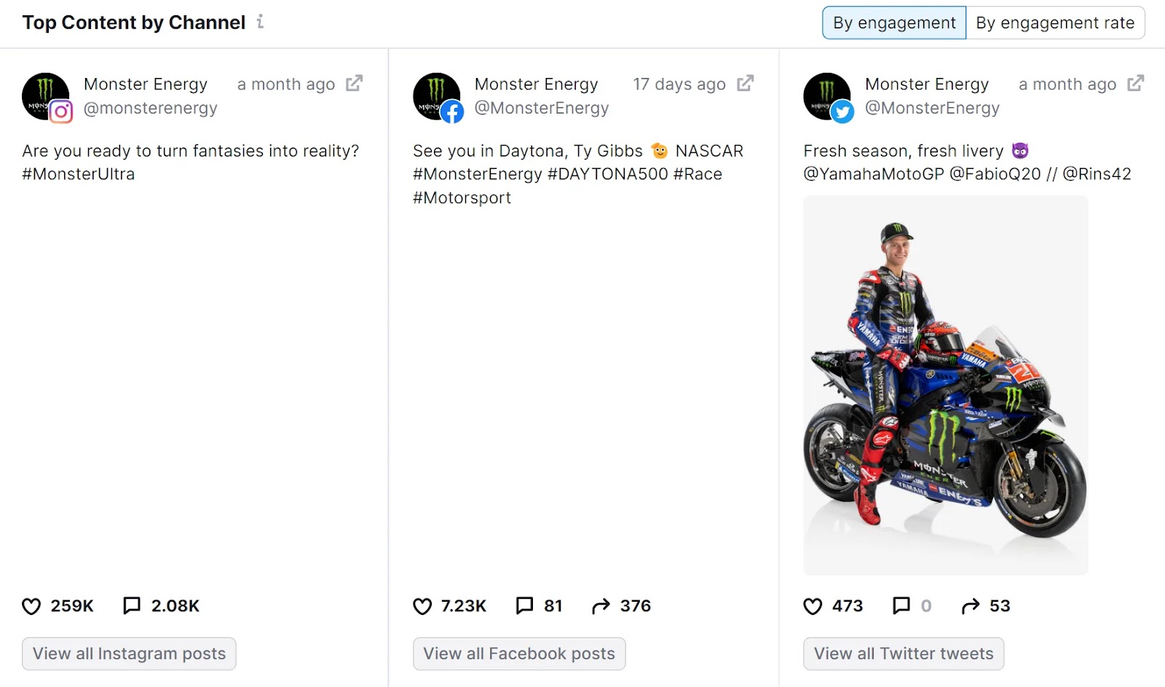This screenshot has height=687, width=1165.
Task: Click View all Facebook posts
Action: click(518, 653)
